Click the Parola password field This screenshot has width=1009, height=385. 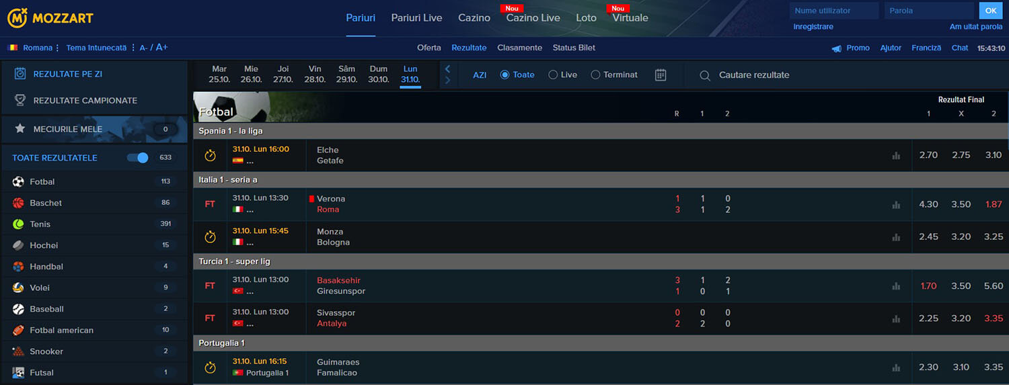[930, 11]
